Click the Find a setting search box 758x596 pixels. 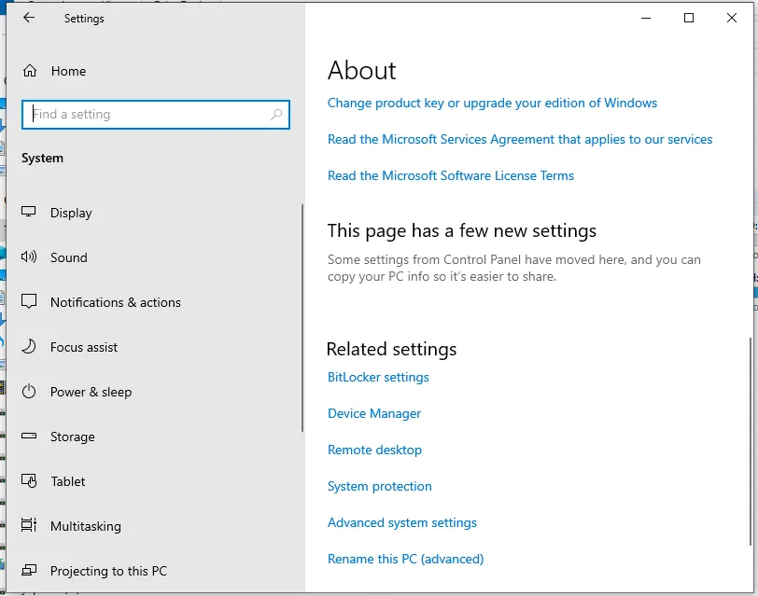[156, 115]
